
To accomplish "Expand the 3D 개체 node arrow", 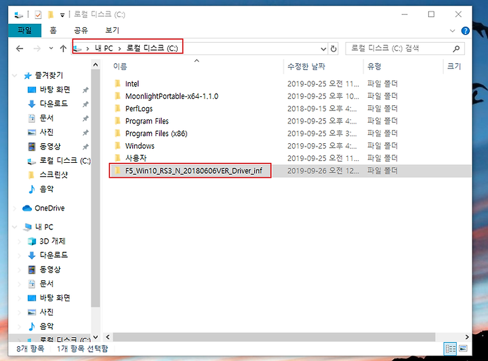I will tap(19, 242).
